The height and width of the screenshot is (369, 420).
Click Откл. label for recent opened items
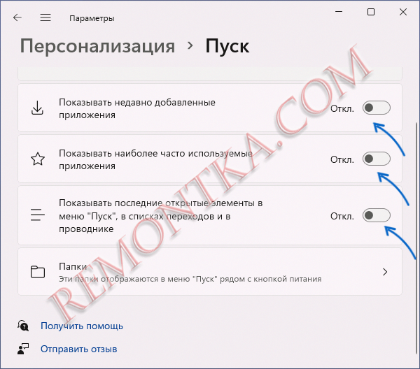[342, 217]
